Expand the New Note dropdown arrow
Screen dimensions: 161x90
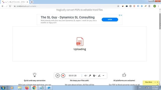click(x=155, y=82)
